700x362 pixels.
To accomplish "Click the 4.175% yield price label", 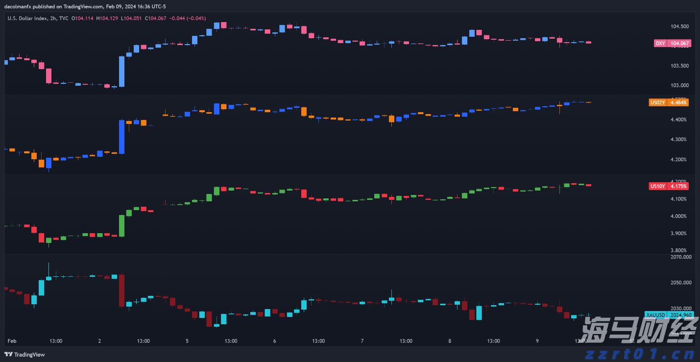I will click(x=678, y=186).
